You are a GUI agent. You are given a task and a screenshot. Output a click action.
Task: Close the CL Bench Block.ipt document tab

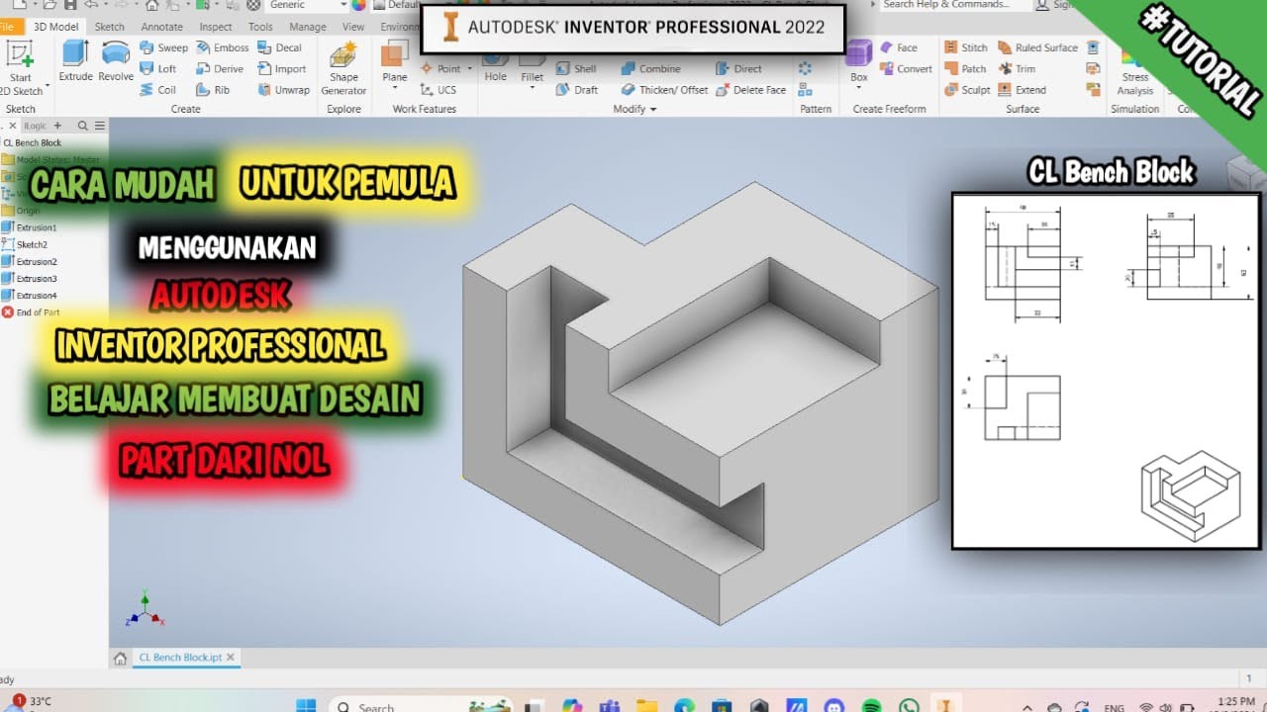point(231,657)
